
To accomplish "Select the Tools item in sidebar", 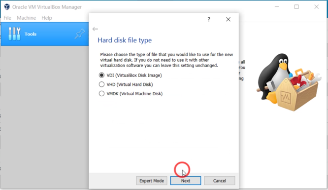I will point(45,34).
